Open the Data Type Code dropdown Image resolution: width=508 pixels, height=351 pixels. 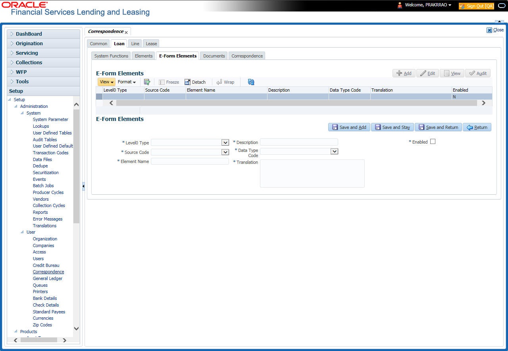pos(334,151)
